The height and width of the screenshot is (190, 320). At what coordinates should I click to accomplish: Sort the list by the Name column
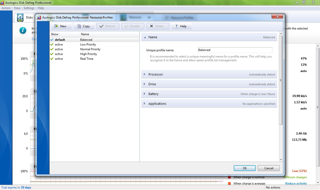tap(109, 34)
